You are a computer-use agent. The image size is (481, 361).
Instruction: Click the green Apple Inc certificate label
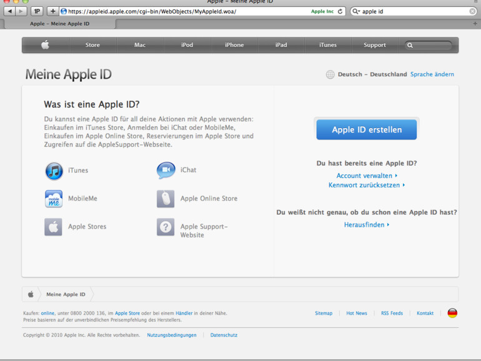[322, 11]
